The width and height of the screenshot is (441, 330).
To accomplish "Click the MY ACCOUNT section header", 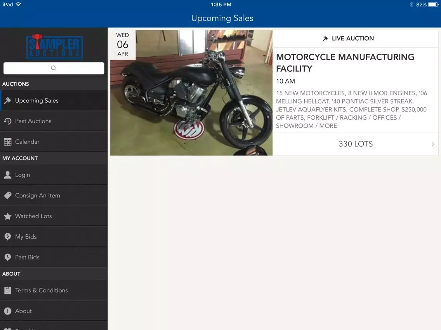I will pyautogui.click(x=20, y=158).
